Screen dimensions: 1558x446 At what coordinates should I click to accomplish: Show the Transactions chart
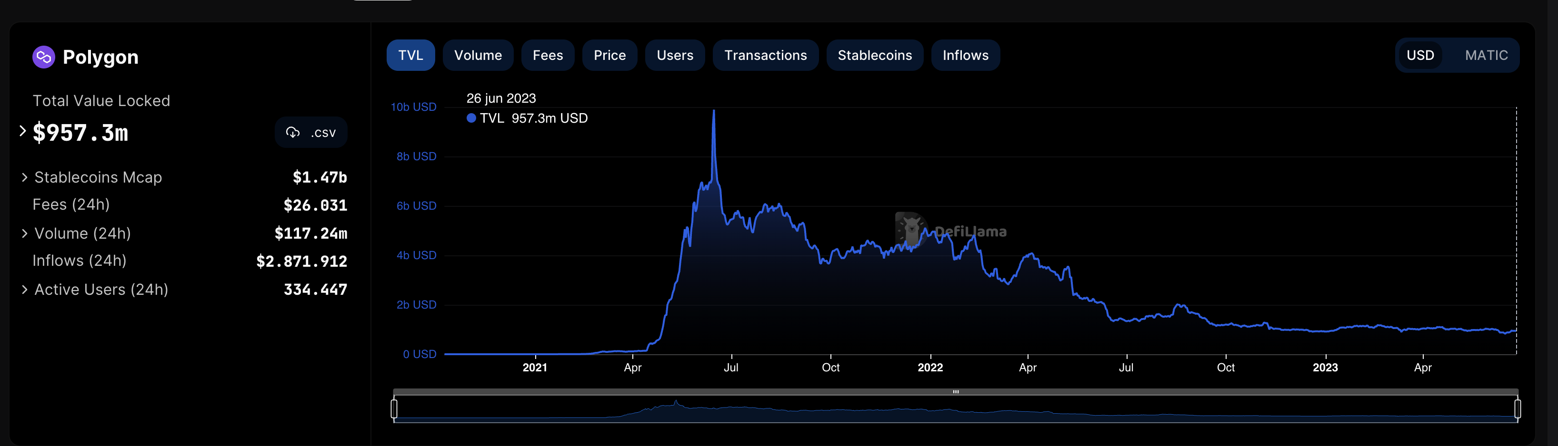[765, 56]
